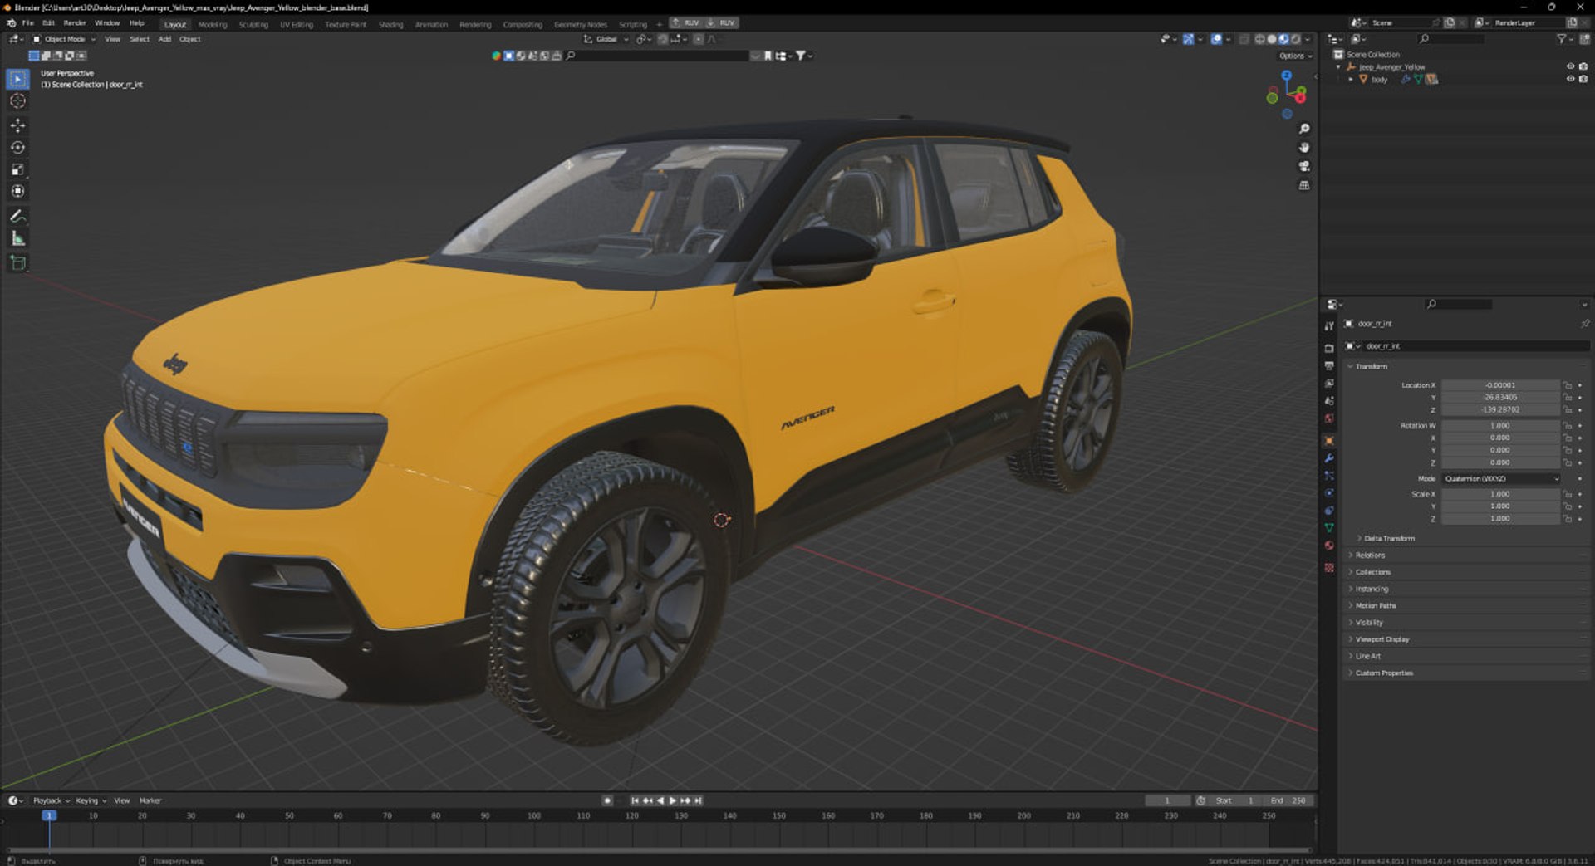Viewport: 1595px width, 866px height.
Task: Click the Location Y value field
Action: coord(1500,398)
